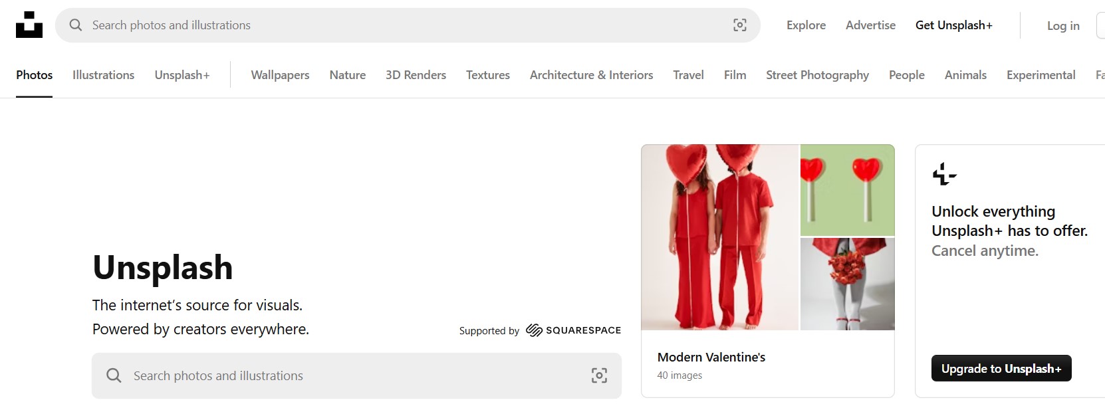The height and width of the screenshot is (414, 1105).
Task: Go to Architecture & Interiors category
Action: tap(591, 75)
